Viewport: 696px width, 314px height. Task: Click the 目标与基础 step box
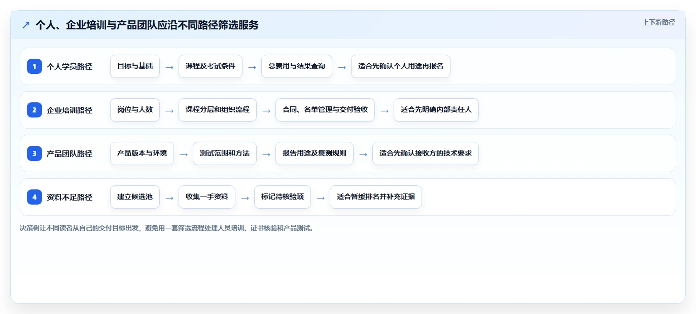click(x=135, y=66)
